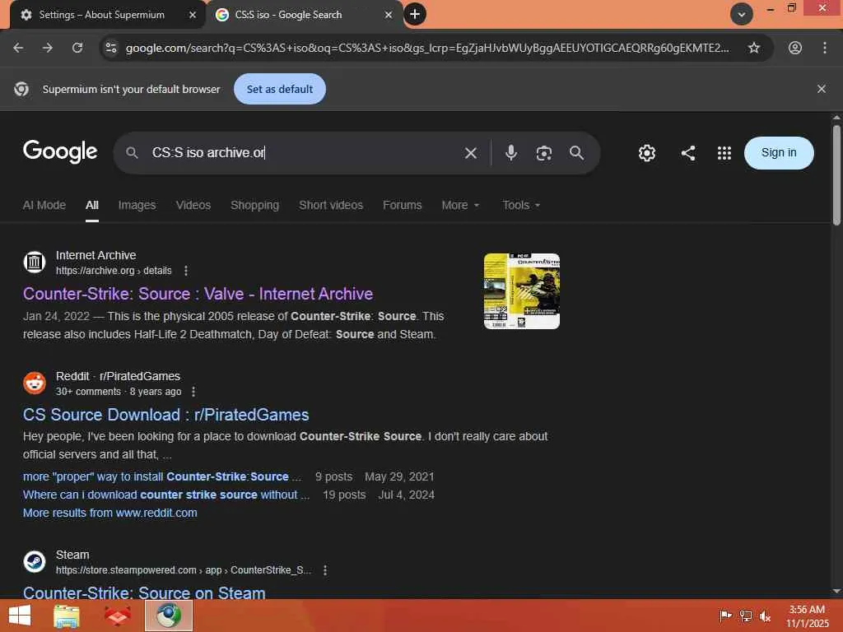Open the taskbar clock showing 3:56 AM

[x=807, y=616]
